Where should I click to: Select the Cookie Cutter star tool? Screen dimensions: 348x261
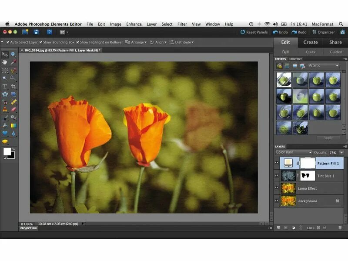click(x=5, y=94)
